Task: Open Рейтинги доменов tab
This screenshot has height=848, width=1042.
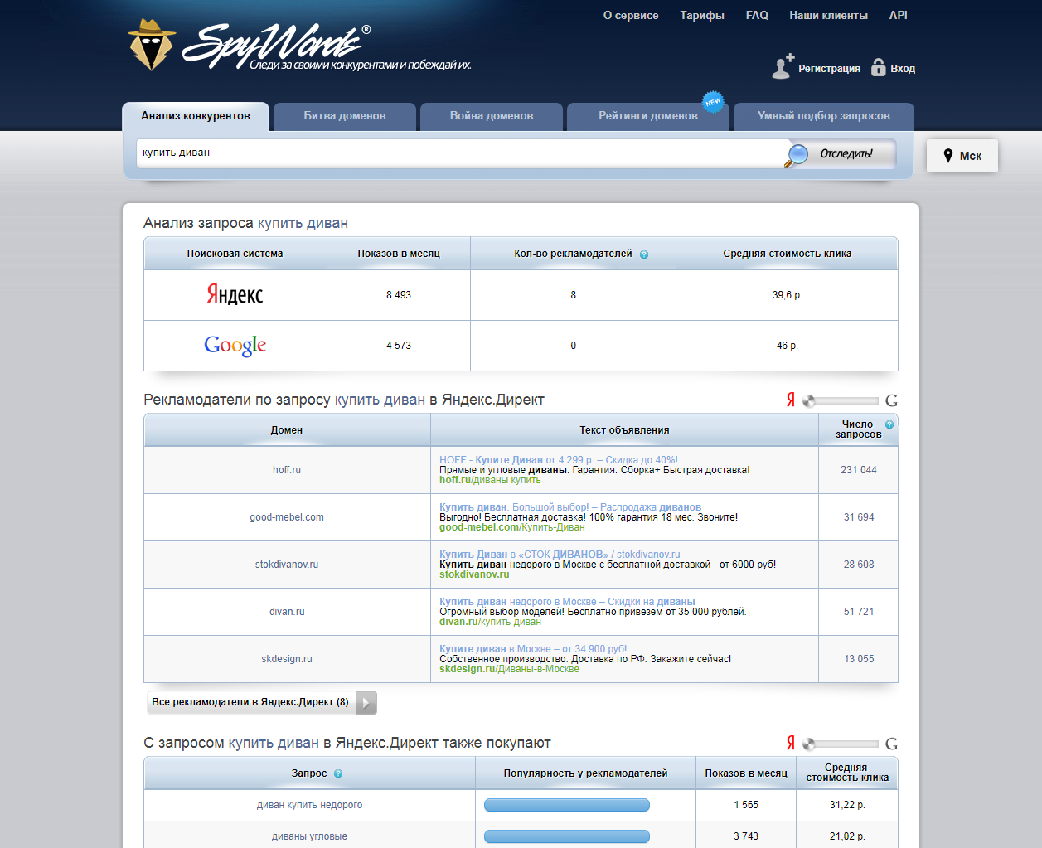Action: (x=648, y=116)
